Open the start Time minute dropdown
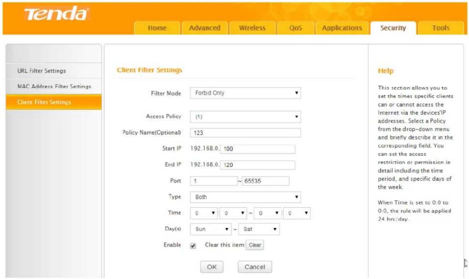Screen dimensions: 469x279 [234, 213]
